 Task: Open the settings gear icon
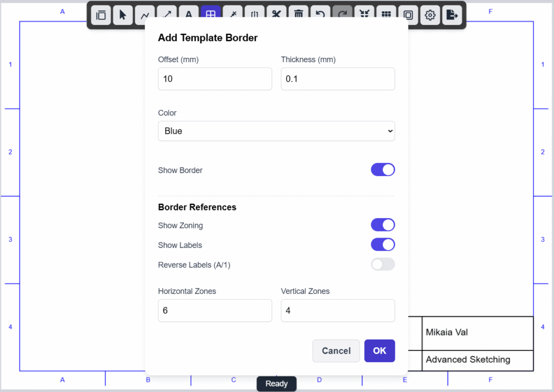pyautogui.click(x=430, y=15)
